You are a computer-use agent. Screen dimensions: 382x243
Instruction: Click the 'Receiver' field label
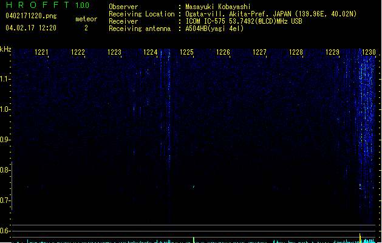123,21
